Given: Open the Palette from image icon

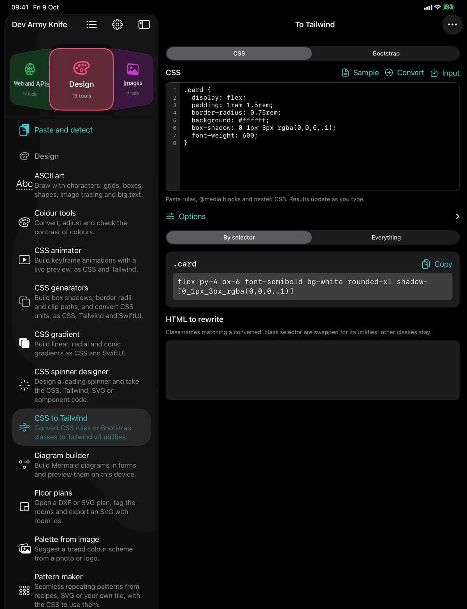Looking at the screenshot, I should 24,549.
